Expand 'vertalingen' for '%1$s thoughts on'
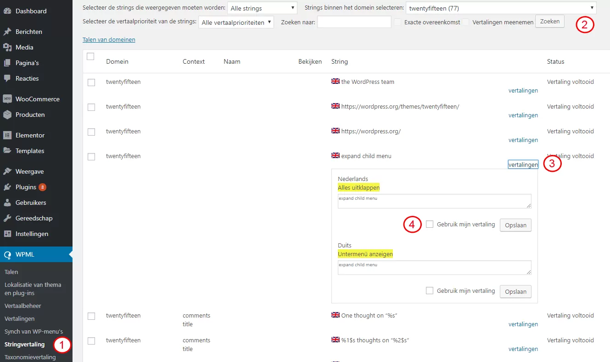Screen dimensions: 610x362 523,349
